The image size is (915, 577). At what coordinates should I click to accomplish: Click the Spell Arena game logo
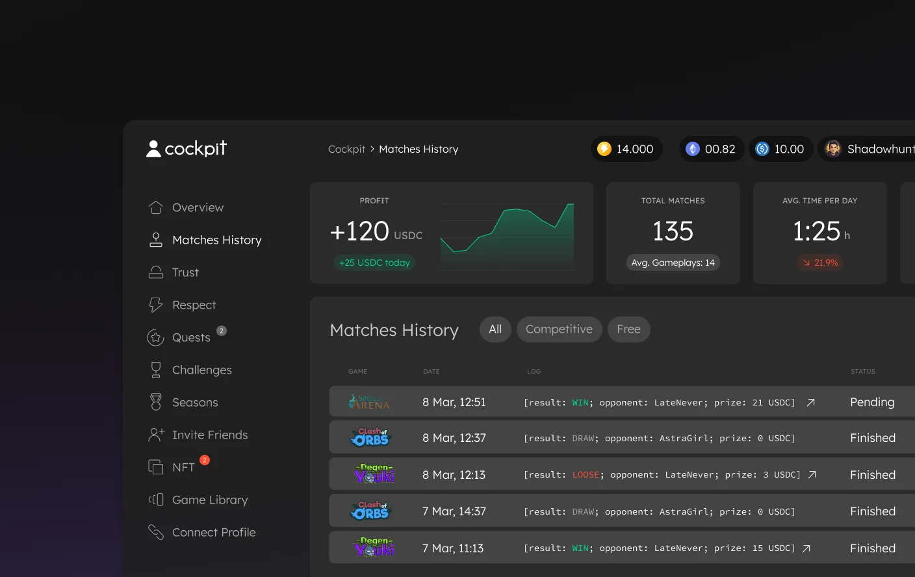(x=369, y=402)
